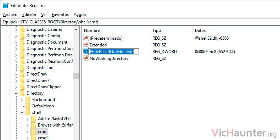This screenshot has height=140, width=280.
Task: Expand the cmd key
Action: pyautogui.click(x=28, y=132)
